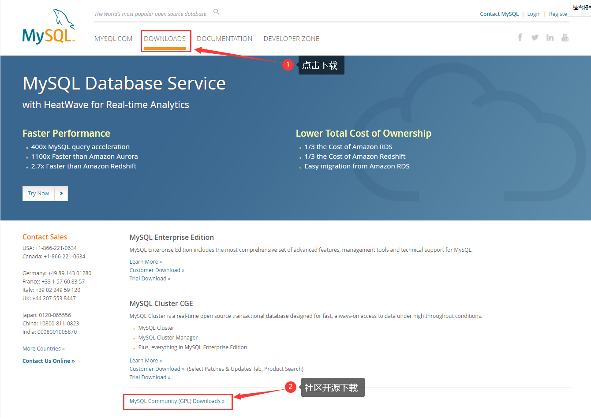This screenshot has height=418, width=591.
Task: Click Lower Total Cost of Ownership heading
Action: tap(363, 133)
